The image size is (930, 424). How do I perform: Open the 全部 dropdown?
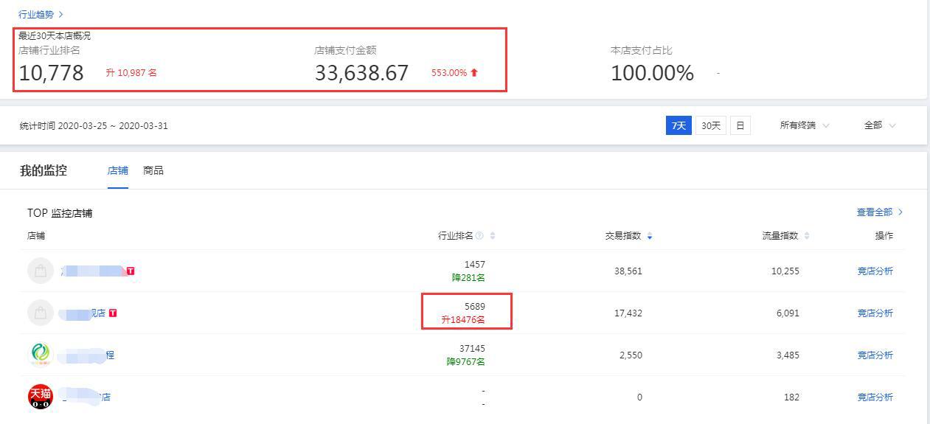(880, 125)
